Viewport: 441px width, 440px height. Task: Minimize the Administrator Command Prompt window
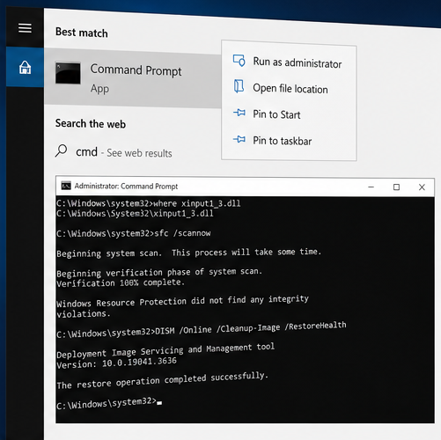(371, 187)
